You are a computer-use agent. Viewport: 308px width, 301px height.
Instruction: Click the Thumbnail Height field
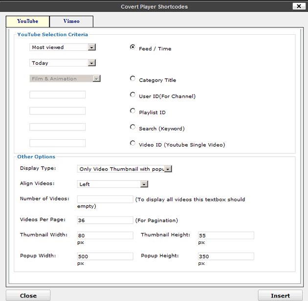tap(226, 236)
